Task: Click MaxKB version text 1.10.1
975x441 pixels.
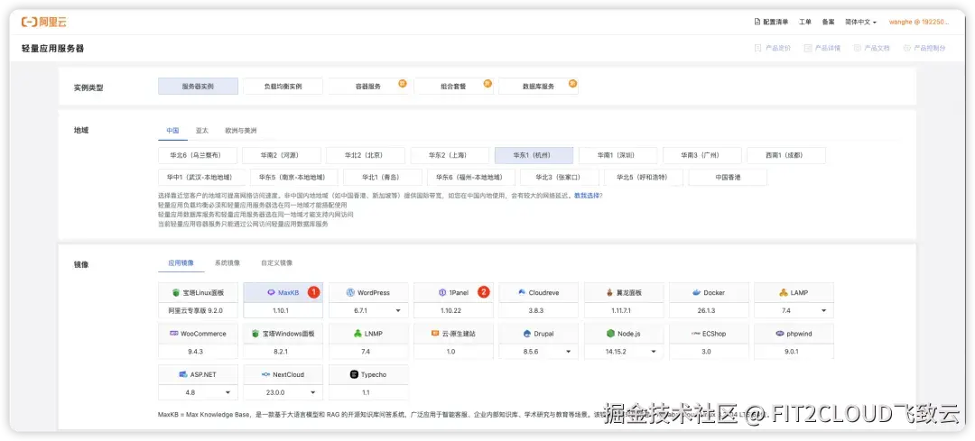Action: (283, 310)
